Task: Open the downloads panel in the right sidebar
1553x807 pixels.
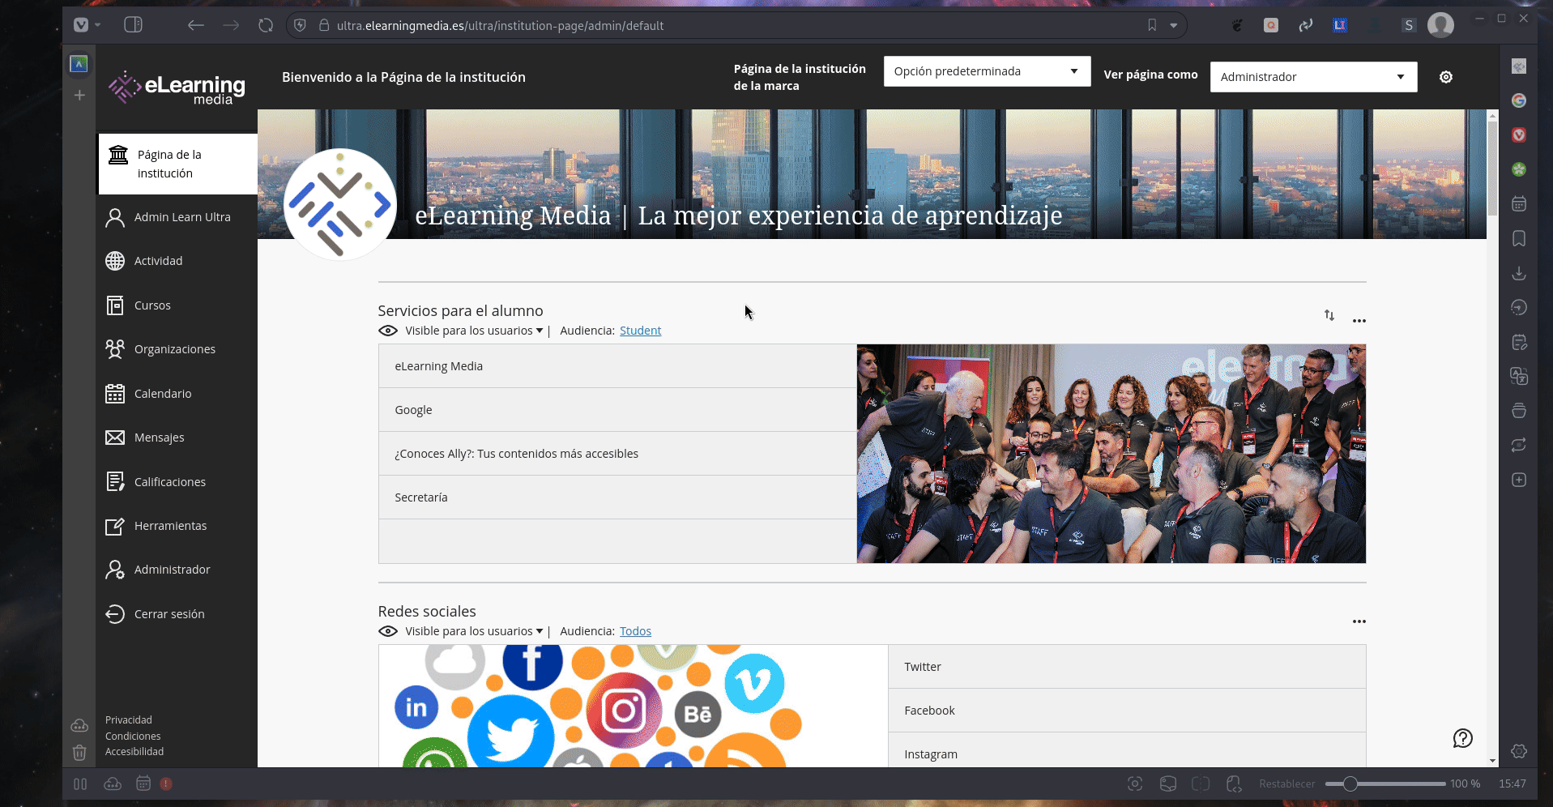Action: [x=1519, y=273]
